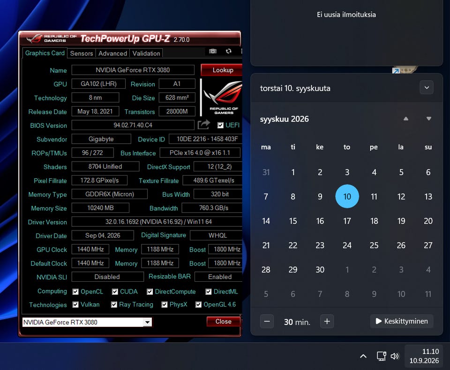
Task: Select day 10 highlighted in calendar
Action: coord(347,196)
